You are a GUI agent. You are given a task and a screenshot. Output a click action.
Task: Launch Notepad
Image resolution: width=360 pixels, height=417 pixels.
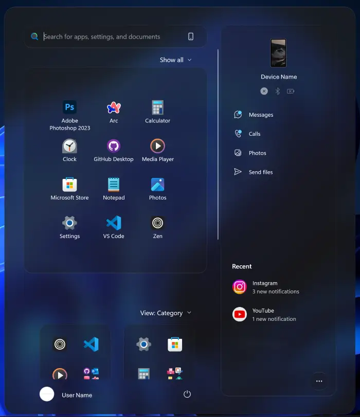coord(114,189)
